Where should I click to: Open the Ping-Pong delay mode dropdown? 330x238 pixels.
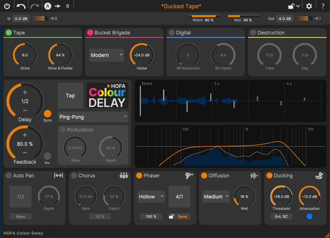tap(93, 117)
